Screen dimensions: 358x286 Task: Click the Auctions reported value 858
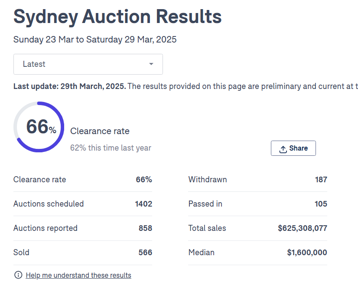click(x=145, y=228)
